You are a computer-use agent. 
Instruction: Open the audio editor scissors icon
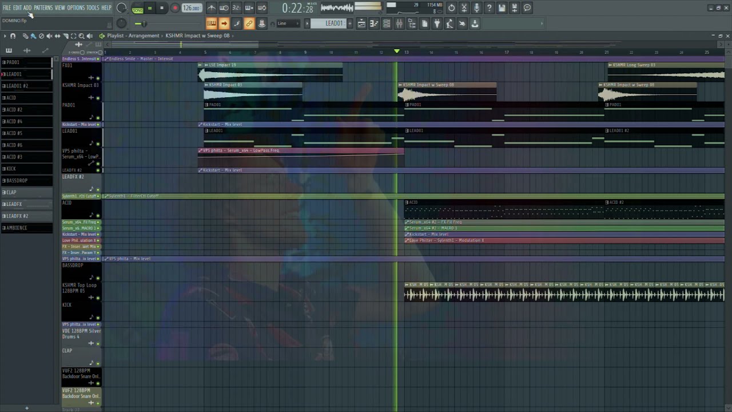(x=464, y=8)
